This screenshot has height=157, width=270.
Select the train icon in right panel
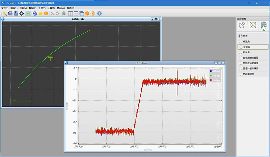(x=264, y=25)
